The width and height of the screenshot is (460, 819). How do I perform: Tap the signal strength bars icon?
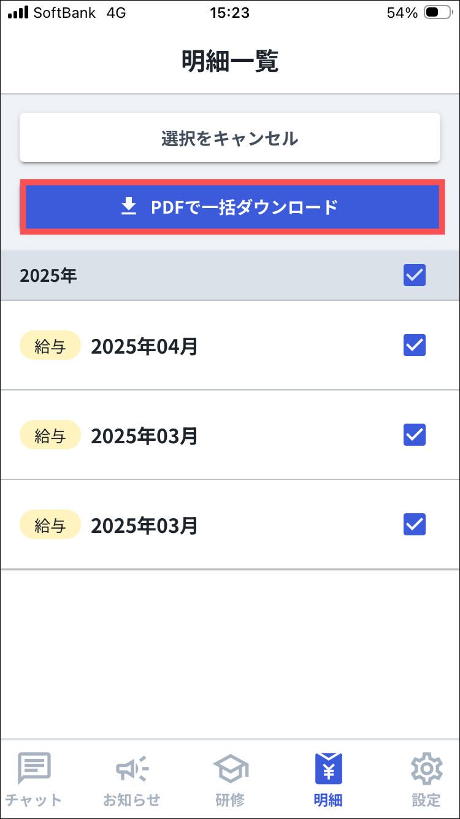click(x=18, y=13)
